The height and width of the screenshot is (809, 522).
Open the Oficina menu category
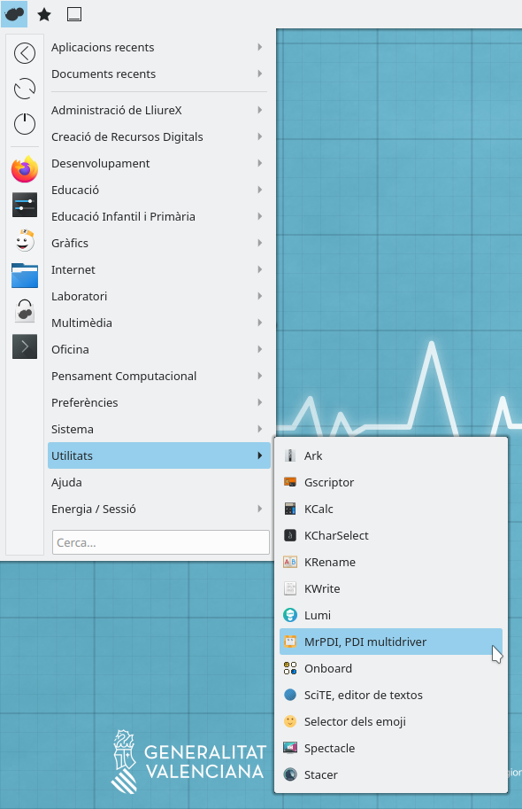[x=158, y=349]
